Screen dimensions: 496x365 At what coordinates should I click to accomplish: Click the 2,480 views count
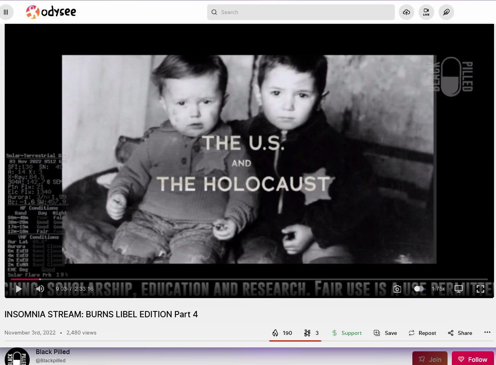click(x=81, y=333)
